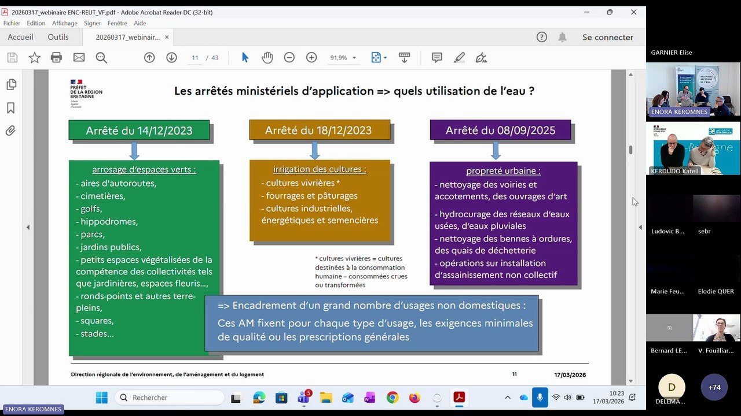Go to the next page with down arrow
741x416 pixels.
(x=171, y=57)
